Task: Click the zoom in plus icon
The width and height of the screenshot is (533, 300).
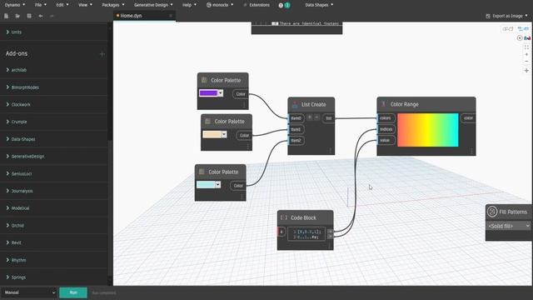Action: (x=526, y=54)
